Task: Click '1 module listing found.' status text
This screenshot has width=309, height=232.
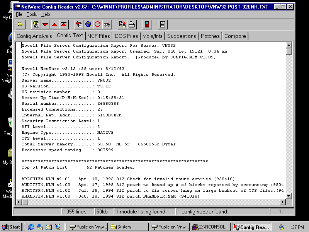Action: point(145,212)
